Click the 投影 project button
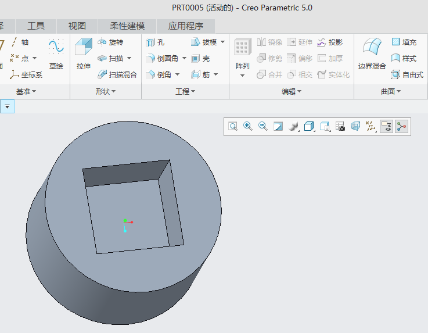Image resolution: width=428 pixels, height=333 pixels. (x=329, y=42)
